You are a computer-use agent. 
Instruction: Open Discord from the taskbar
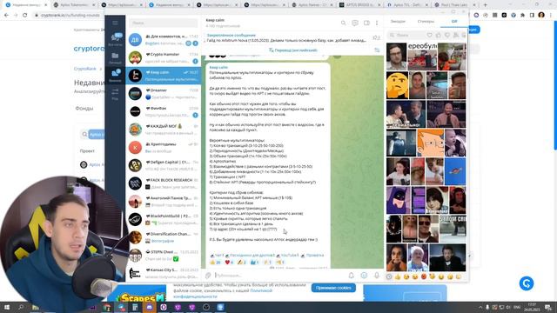click(x=149, y=307)
